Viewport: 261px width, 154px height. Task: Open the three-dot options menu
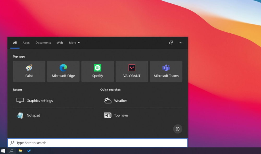point(180,43)
